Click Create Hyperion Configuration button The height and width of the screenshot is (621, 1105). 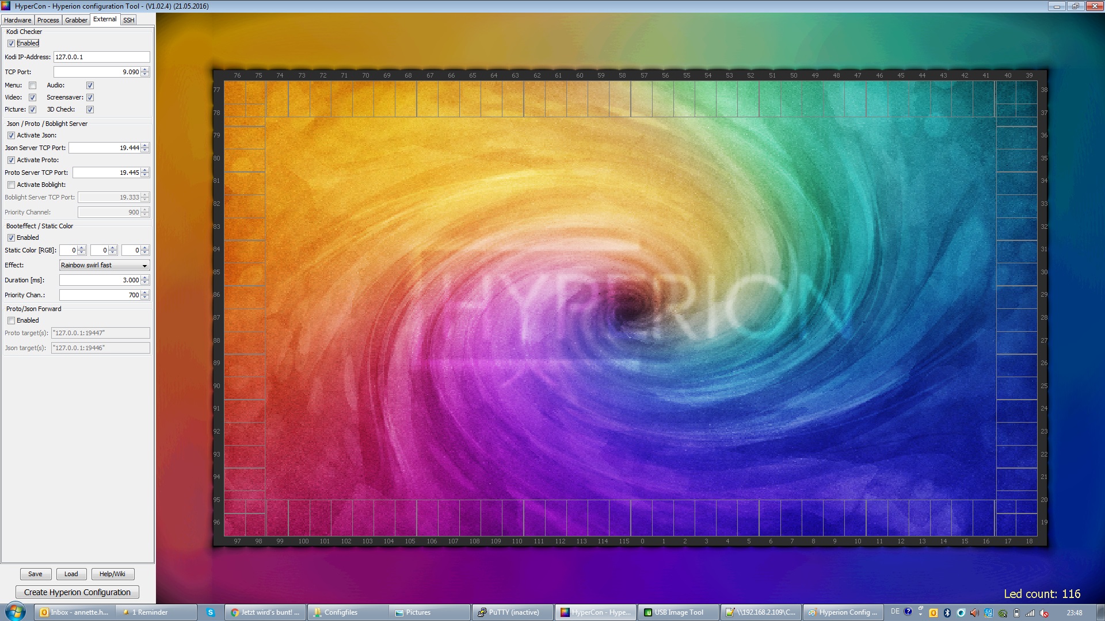click(x=77, y=592)
